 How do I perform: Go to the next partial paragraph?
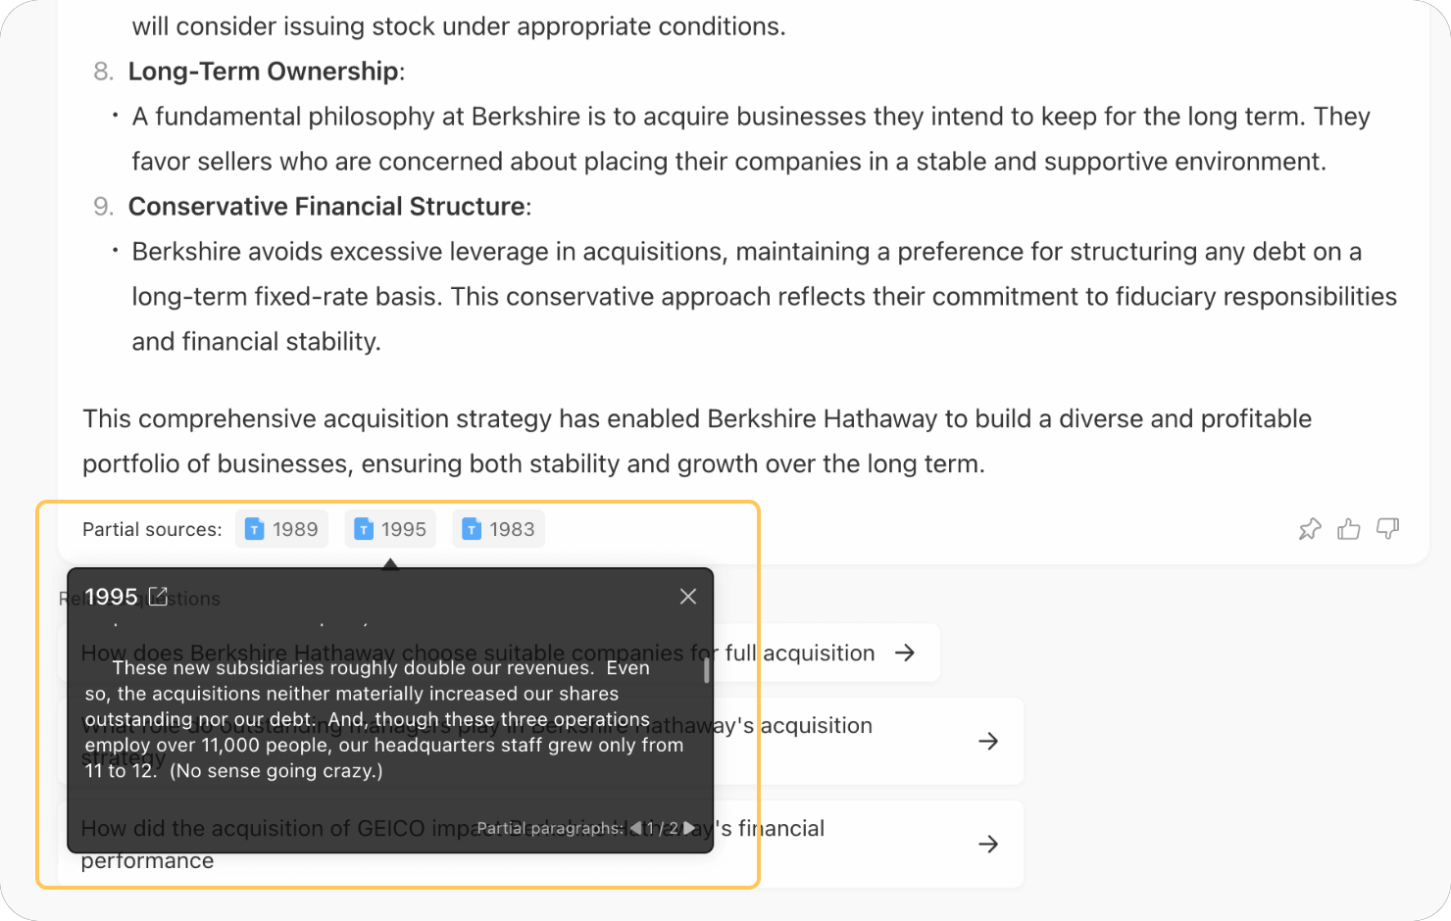[x=690, y=828]
